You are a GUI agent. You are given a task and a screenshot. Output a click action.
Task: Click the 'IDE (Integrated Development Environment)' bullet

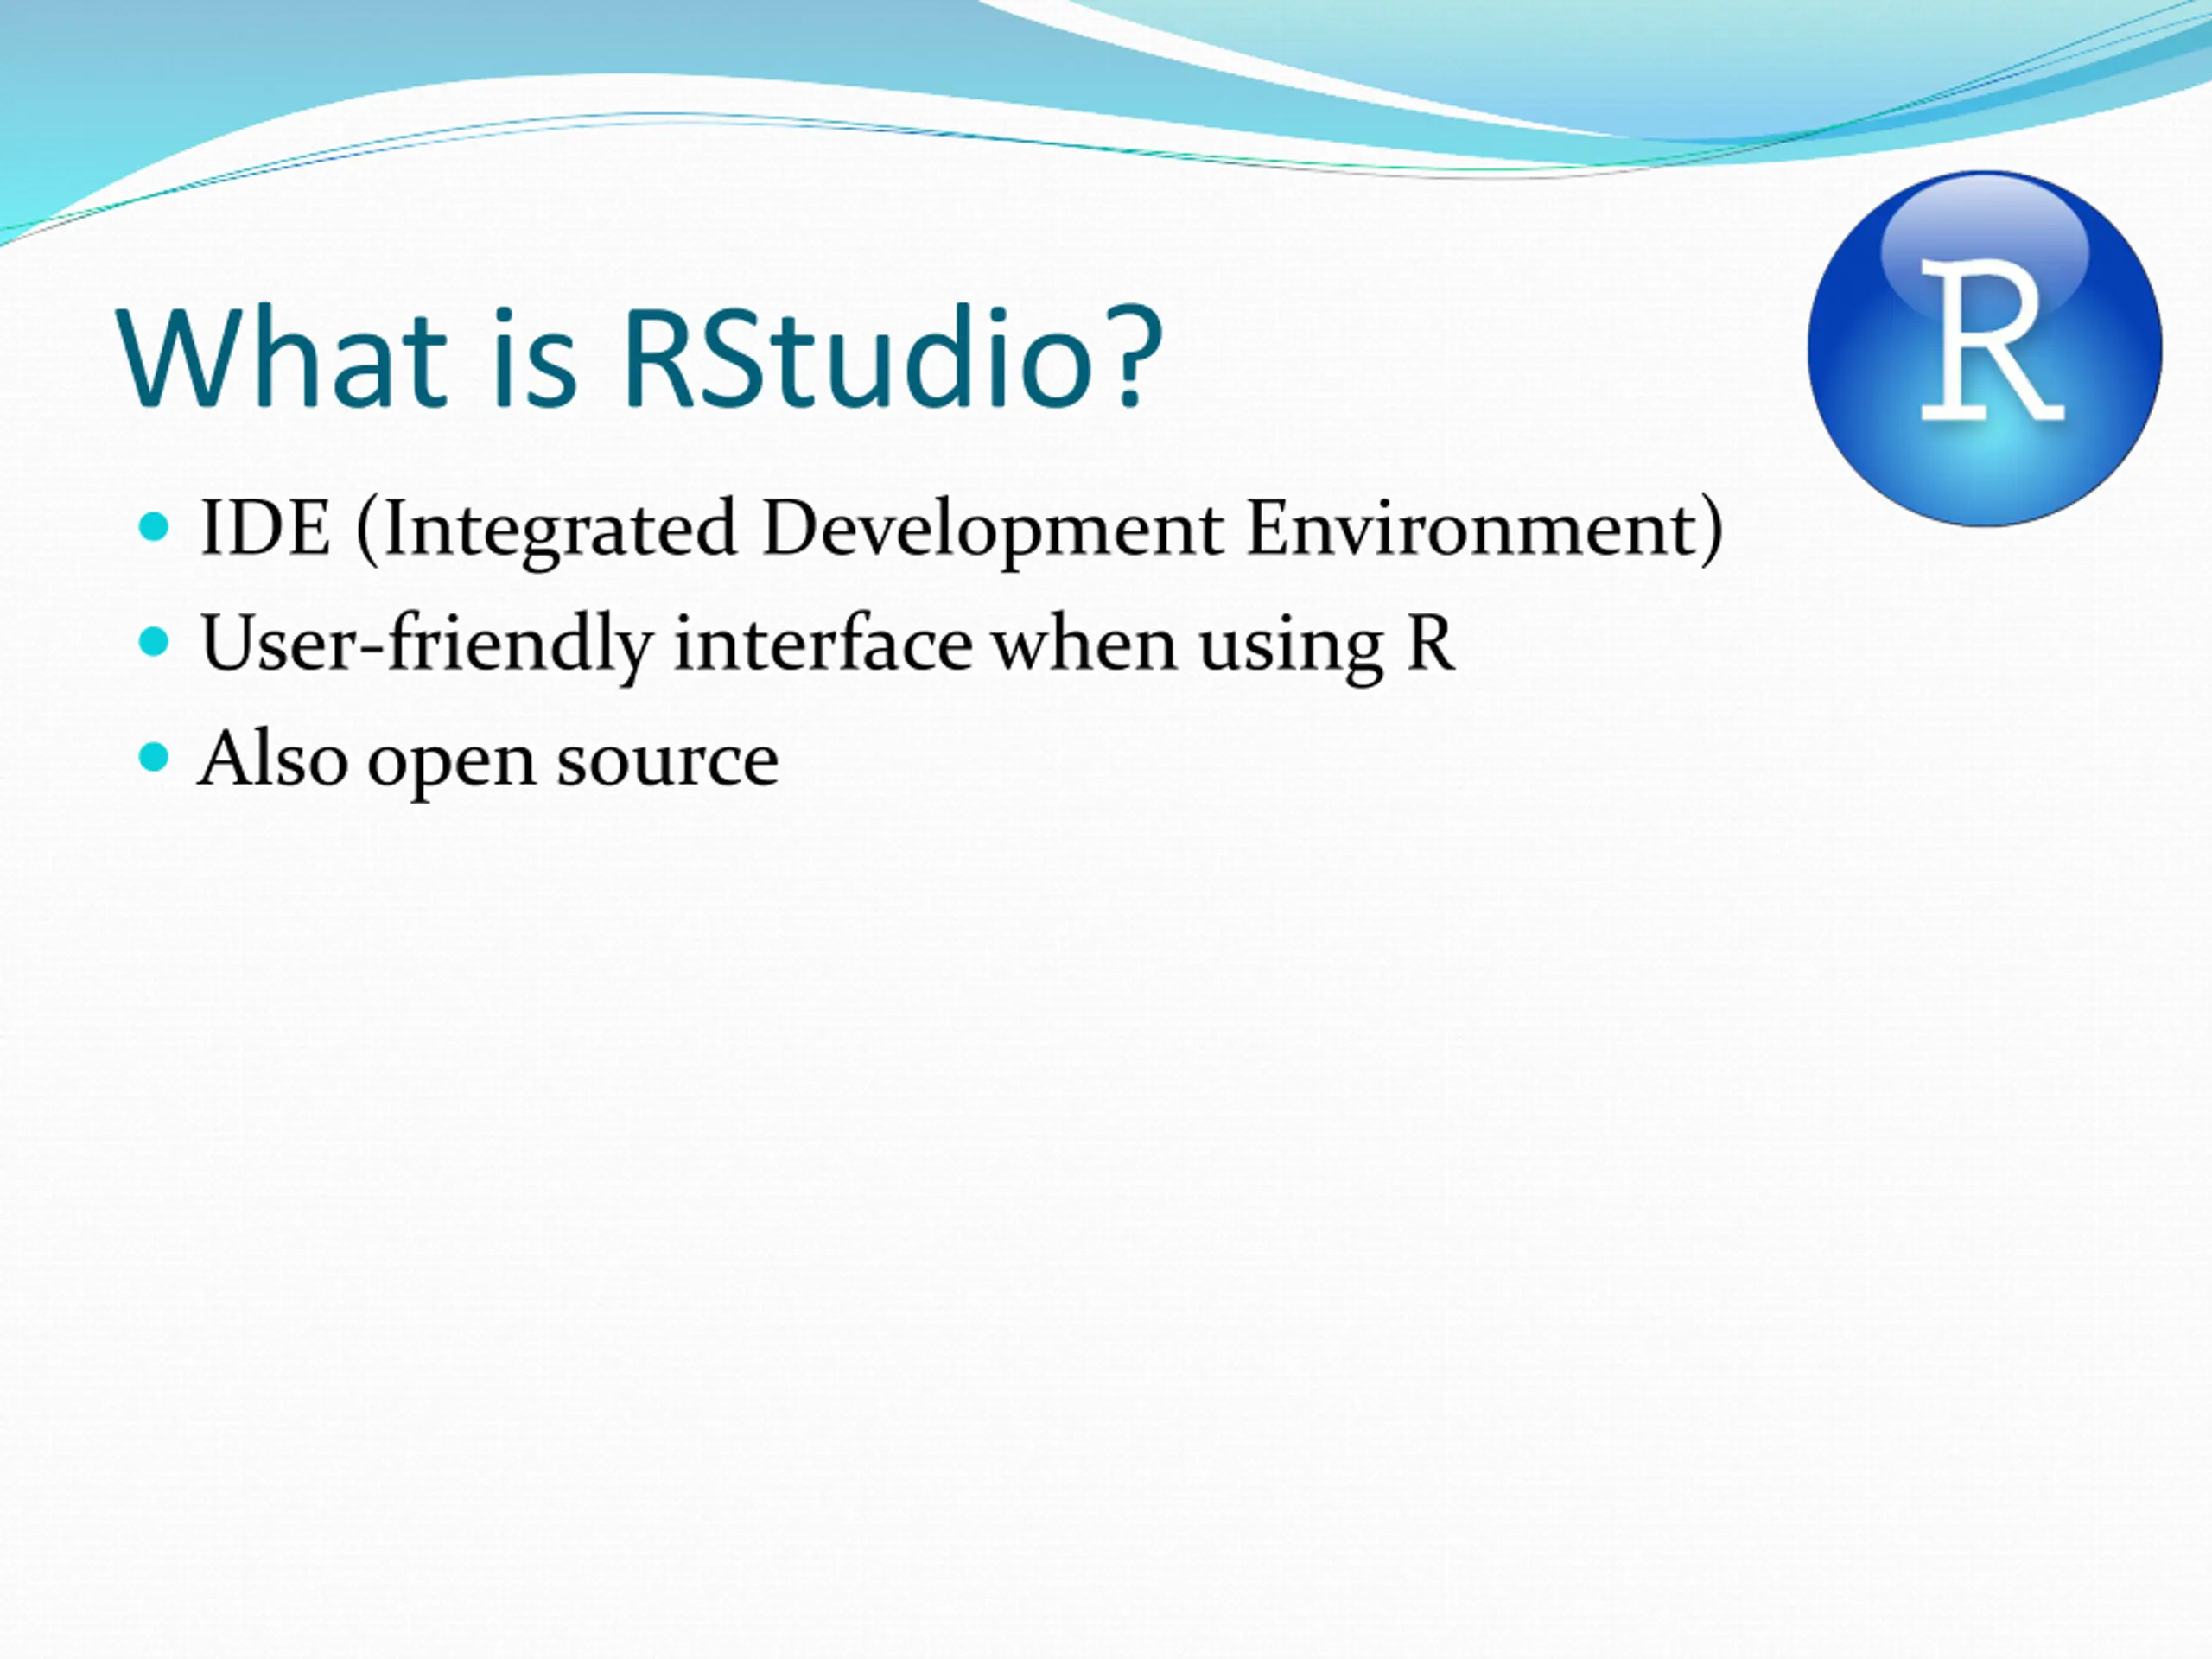click(962, 530)
